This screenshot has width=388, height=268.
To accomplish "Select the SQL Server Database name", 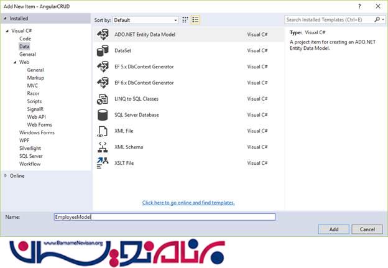I will 137,115.
